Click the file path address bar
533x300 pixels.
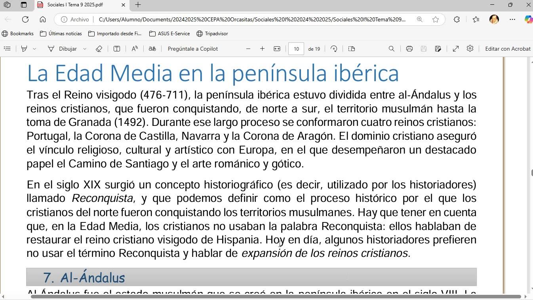tap(252, 19)
